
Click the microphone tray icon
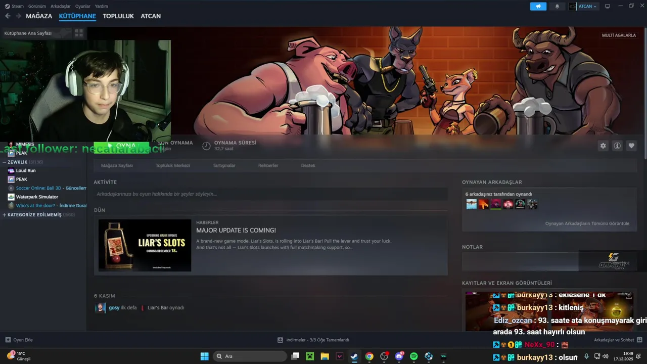tap(586, 356)
